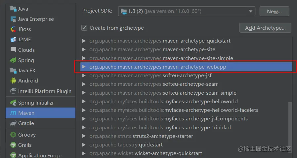Click the JBoss colored icon

tap(13, 29)
